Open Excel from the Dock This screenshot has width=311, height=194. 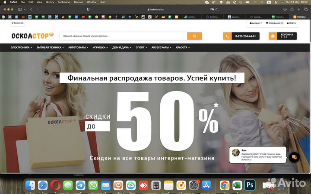coord(237,185)
